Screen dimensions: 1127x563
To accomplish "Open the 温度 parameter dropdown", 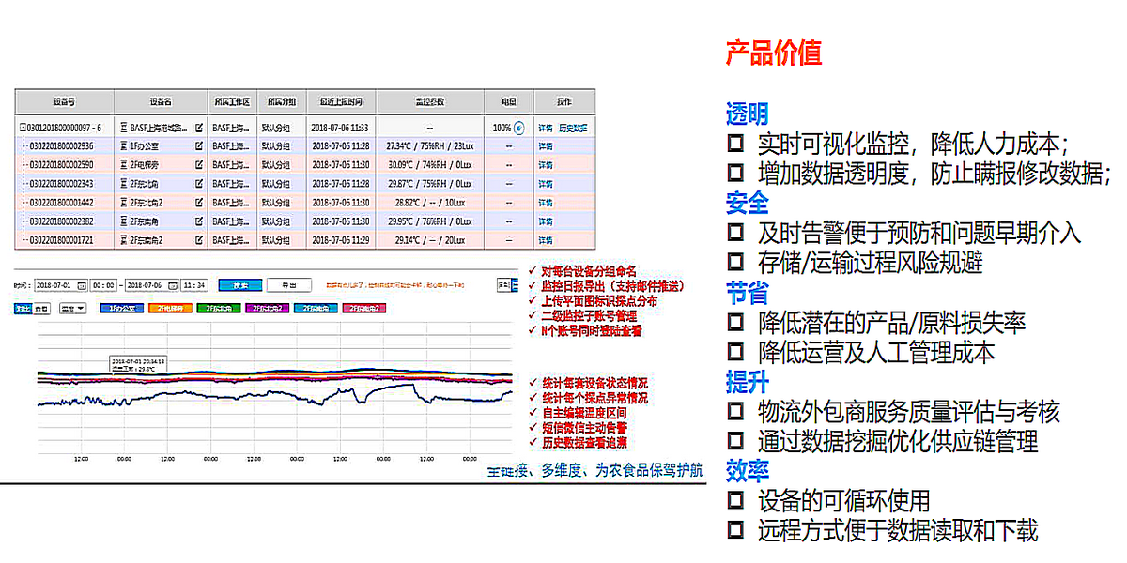I will click(72, 308).
